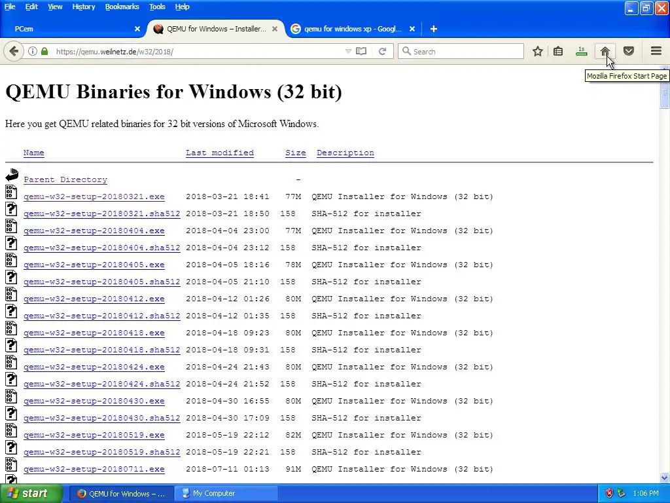
Task: Close the QEMU for Windows tab
Action: click(x=275, y=29)
